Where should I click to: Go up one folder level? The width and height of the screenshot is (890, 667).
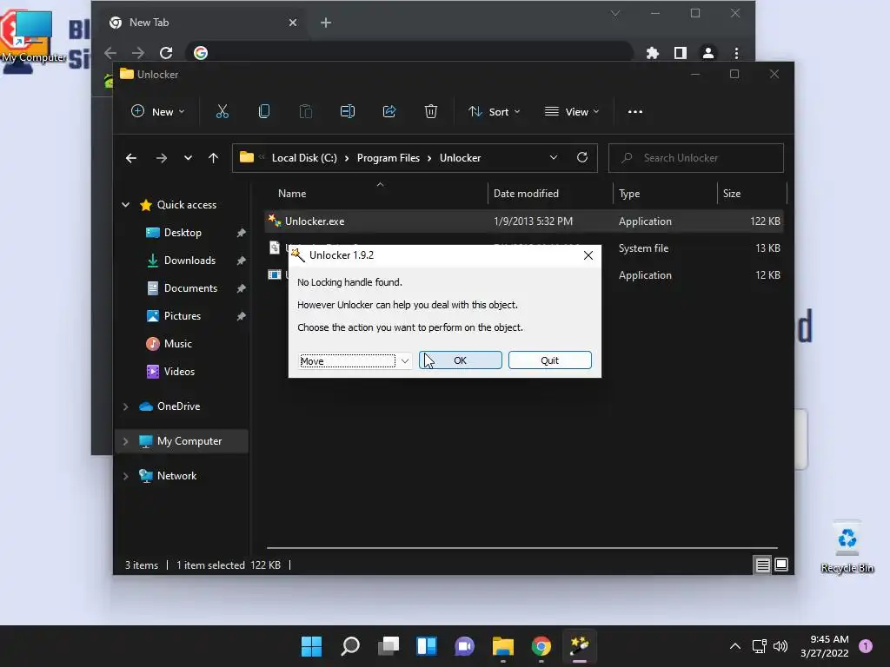tap(214, 158)
